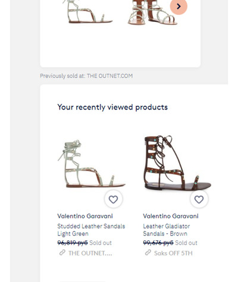Click 'Your recently viewed products' heading

[x=112, y=107]
